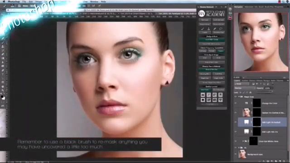Toggle the brush panel icon in options bar
The image size is (290, 163).
[x=19, y=6]
